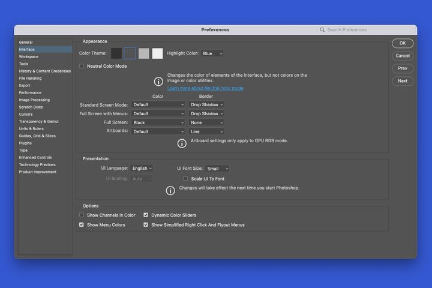Select the medium light gray color theme

tap(143, 53)
